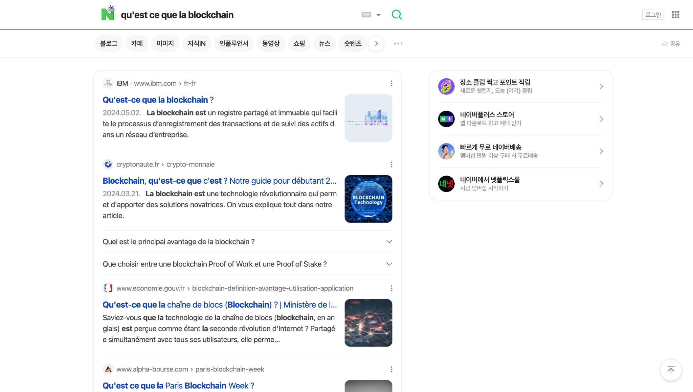Open the 'Qu'est-ce que la blockchain ?' IBM link
The image size is (693, 392).
(x=158, y=100)
